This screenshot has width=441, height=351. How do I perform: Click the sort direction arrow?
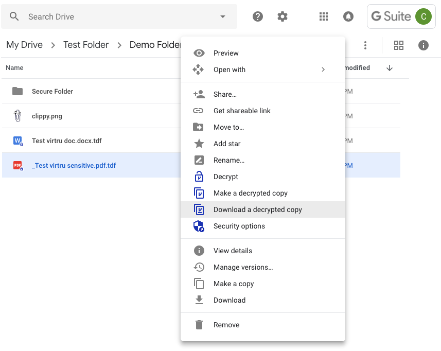pos(390,68)
